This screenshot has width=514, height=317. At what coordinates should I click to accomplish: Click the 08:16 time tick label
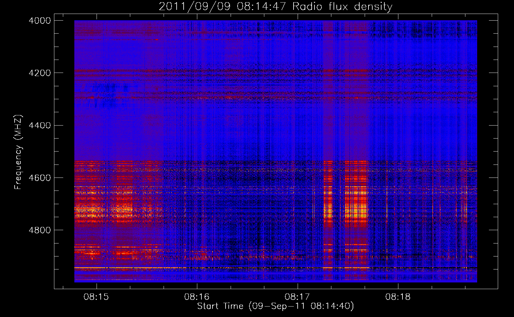(197, 297)
